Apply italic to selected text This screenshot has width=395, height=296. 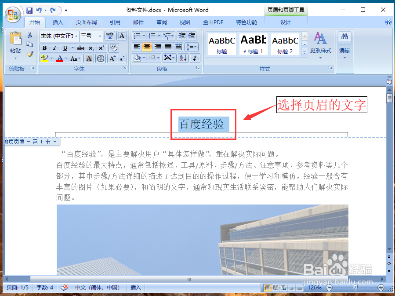pos(55,48)
